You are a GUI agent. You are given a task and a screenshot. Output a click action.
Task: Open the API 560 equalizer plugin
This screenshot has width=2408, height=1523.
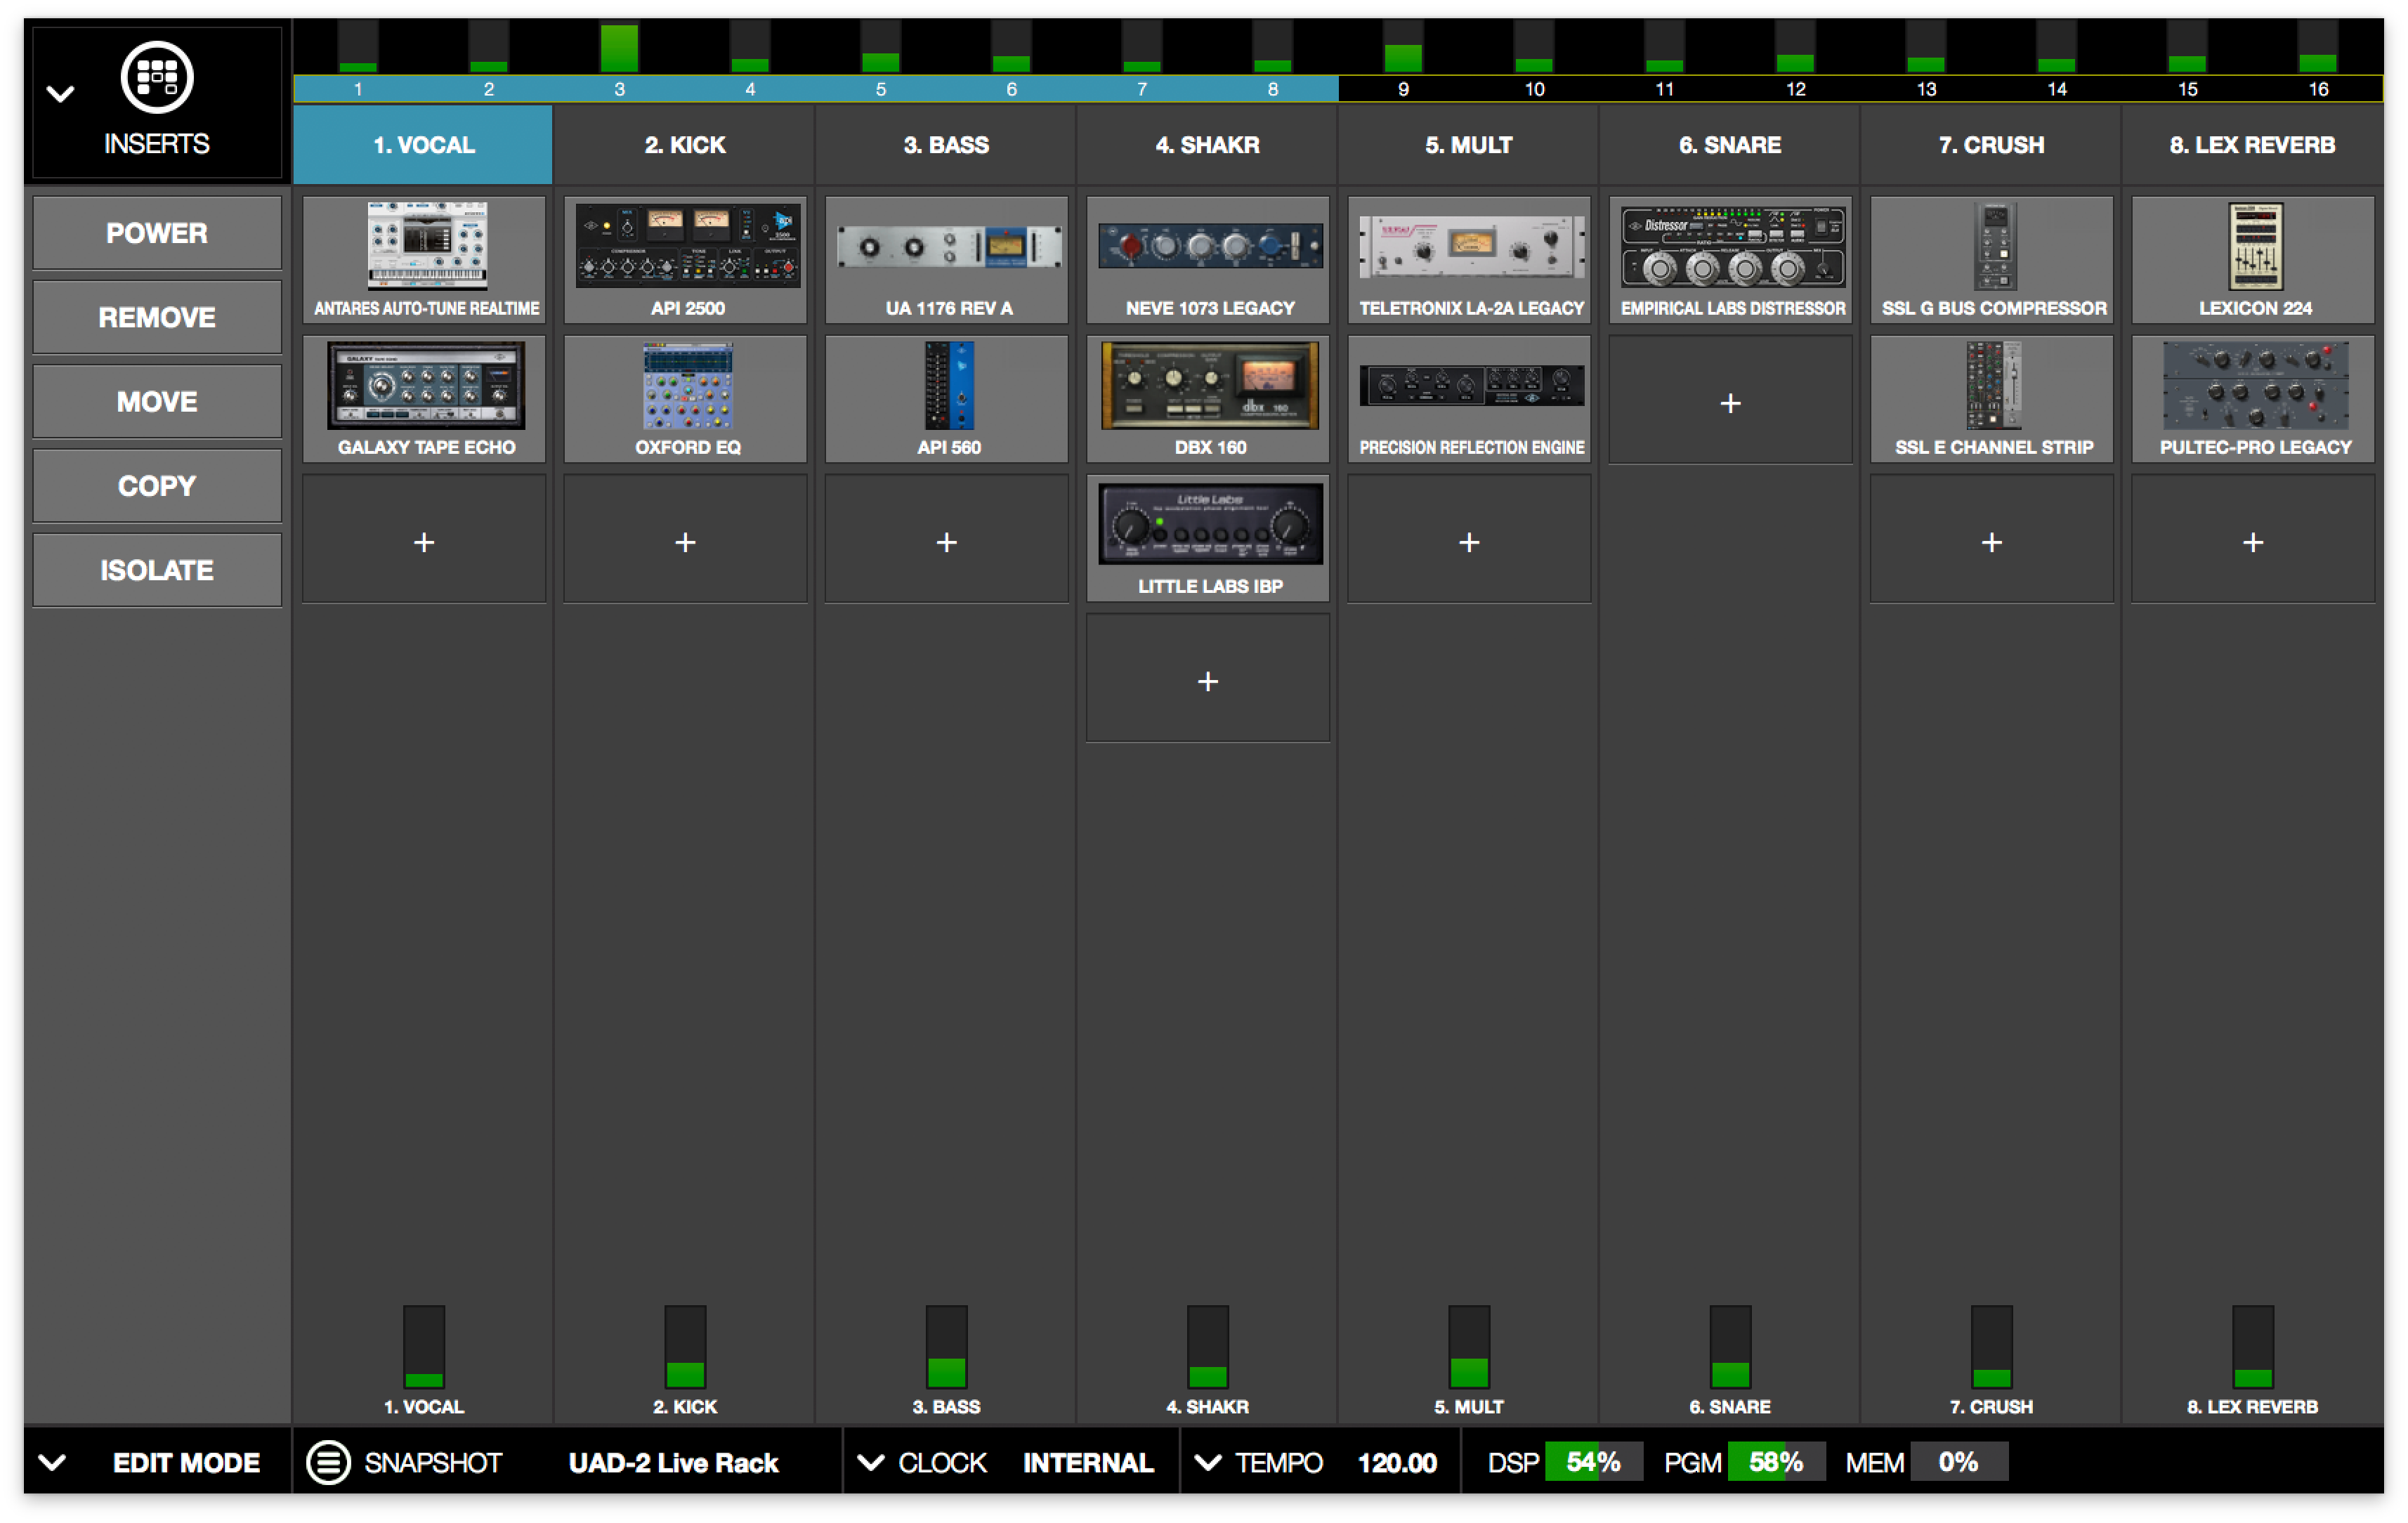pyautogui.click(x=947, y=399)
